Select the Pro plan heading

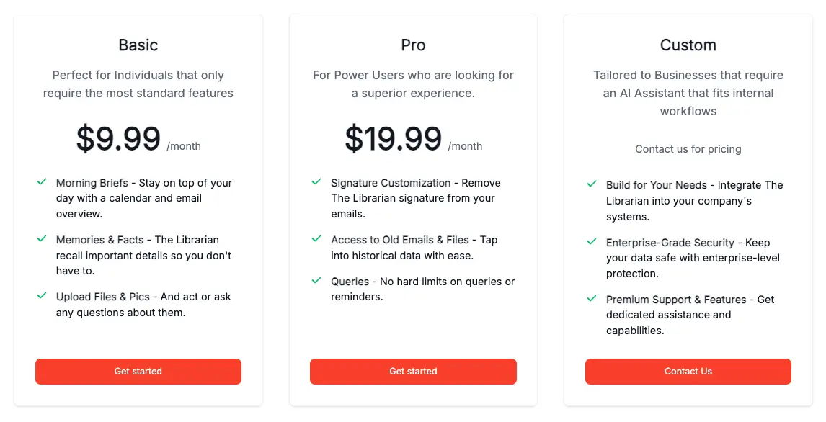pos(413,45)
